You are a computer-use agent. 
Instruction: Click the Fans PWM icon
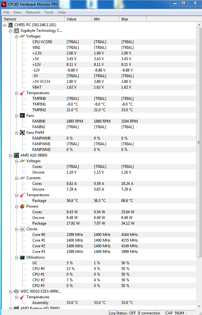coord(22,133)
